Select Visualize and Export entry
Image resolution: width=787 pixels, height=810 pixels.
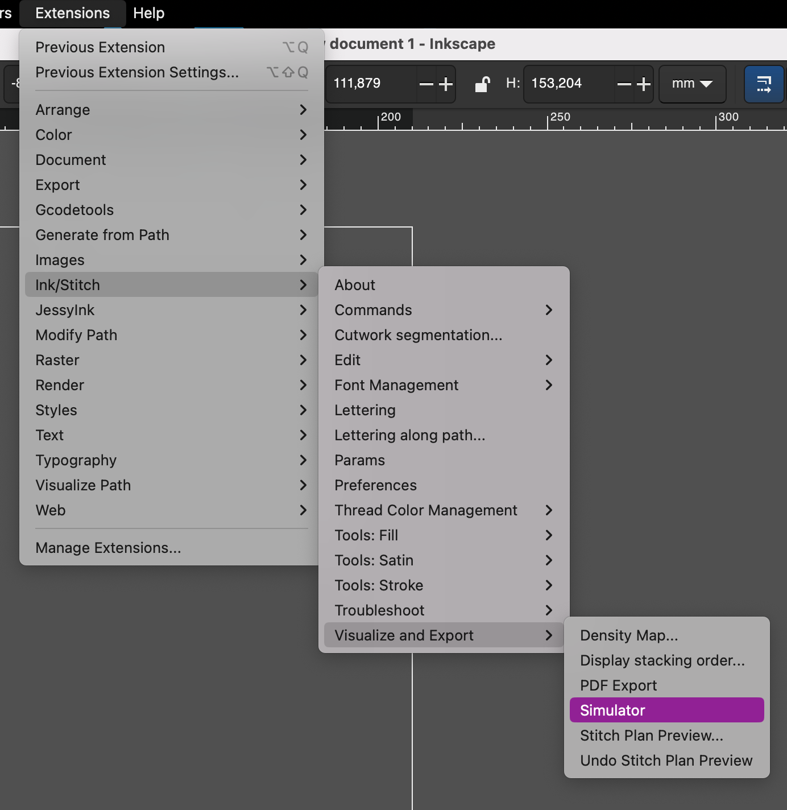click(444, 635)
